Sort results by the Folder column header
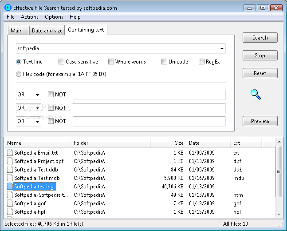 click(110, 143)
